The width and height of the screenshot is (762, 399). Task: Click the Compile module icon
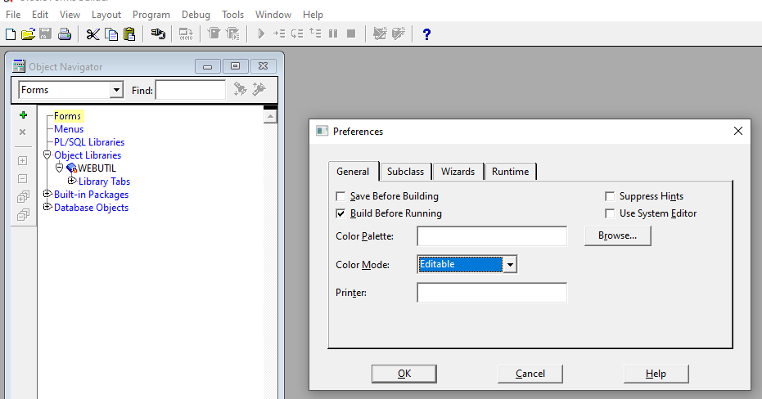coord(186,34)
